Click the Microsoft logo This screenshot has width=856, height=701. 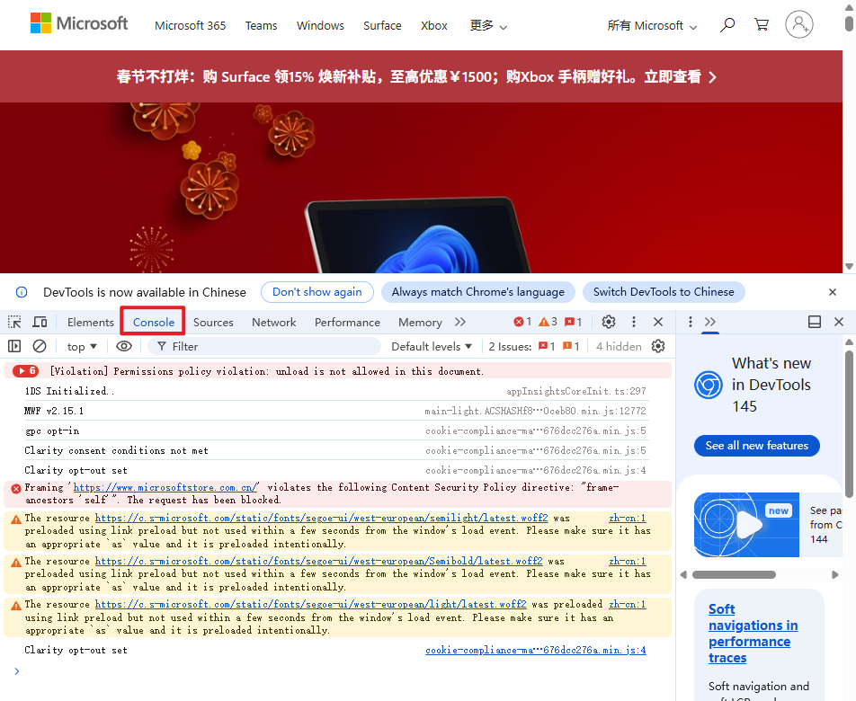(79, 23)
